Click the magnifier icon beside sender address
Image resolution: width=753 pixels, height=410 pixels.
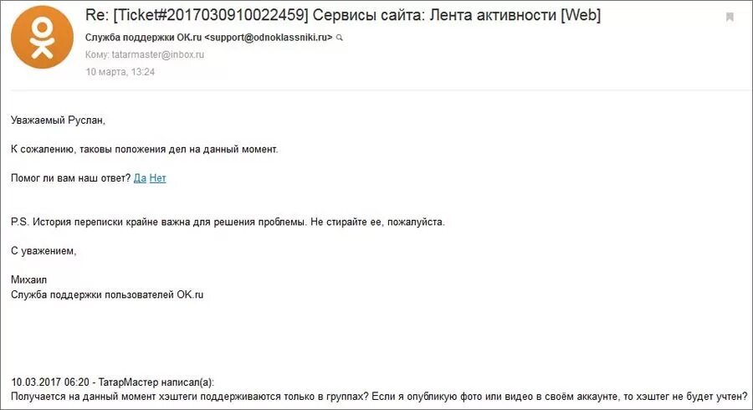[x=339, y=38]
